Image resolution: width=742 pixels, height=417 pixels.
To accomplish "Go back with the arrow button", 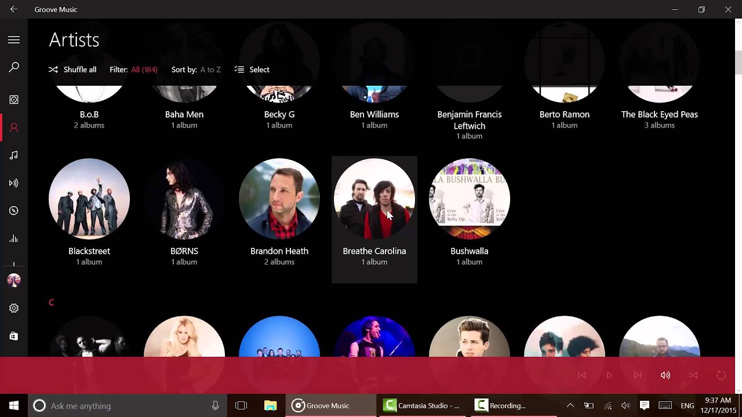I will point(13,9).
